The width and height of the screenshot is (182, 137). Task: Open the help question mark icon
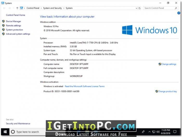click(179, 13)
